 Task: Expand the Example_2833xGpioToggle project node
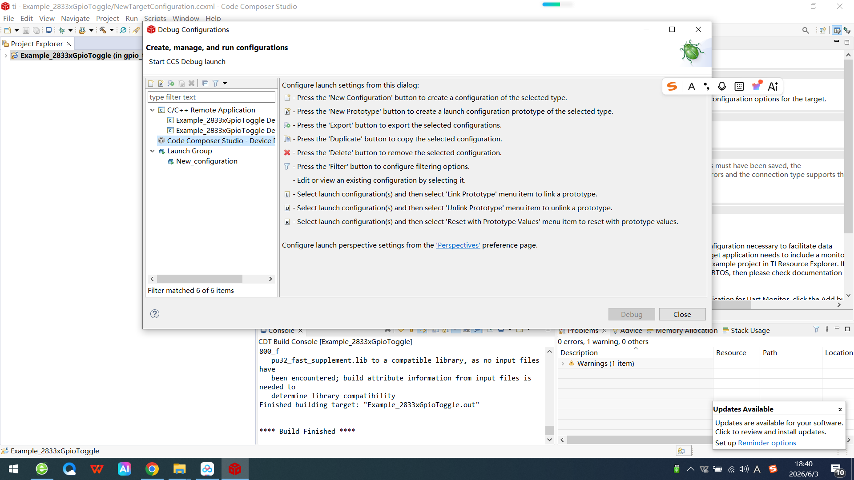[x=5, y=56]
